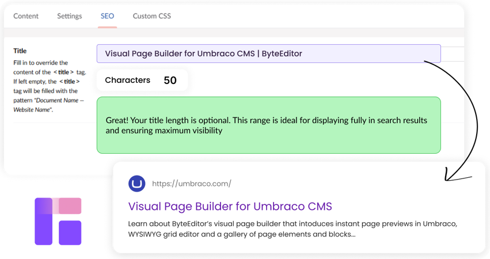Click the ByteEditor purple layout logo
The height and width of the screenshot is (259, 490).
[58, 222]
